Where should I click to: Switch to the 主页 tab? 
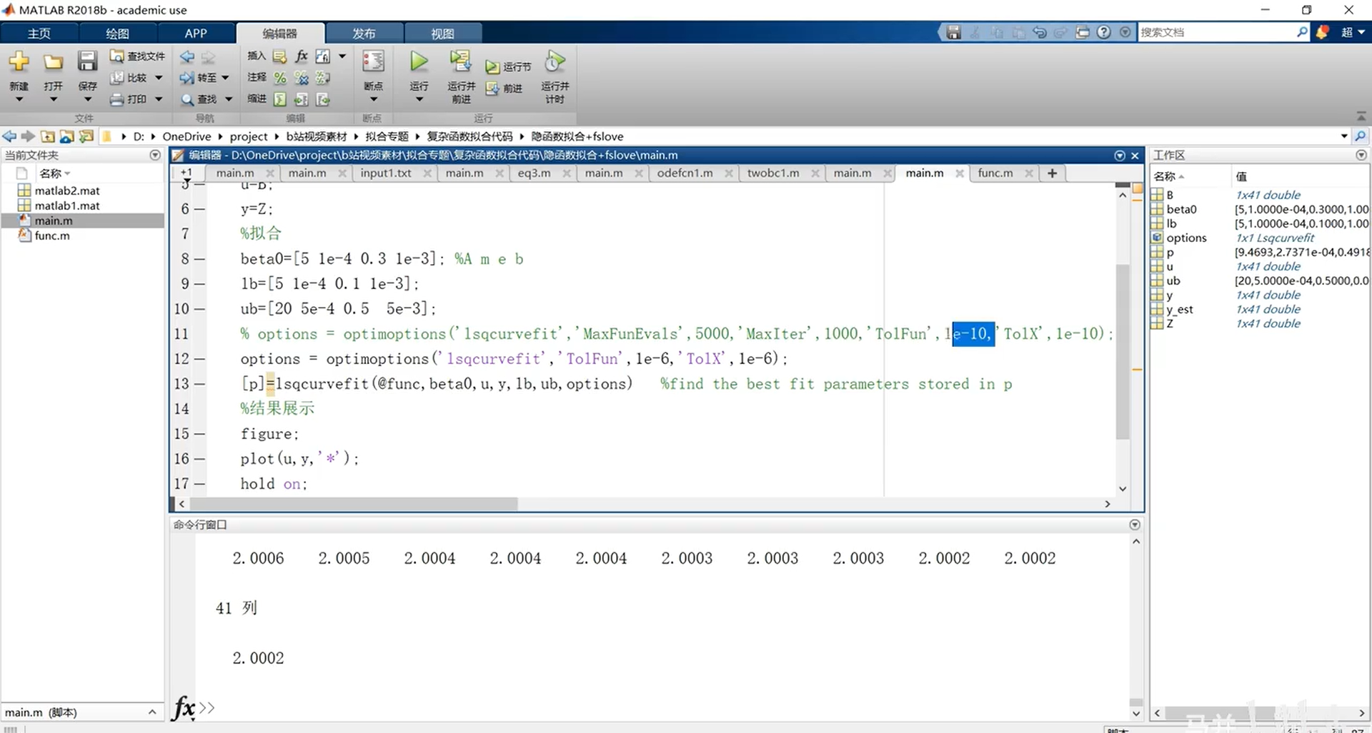[x=39, y=33]
